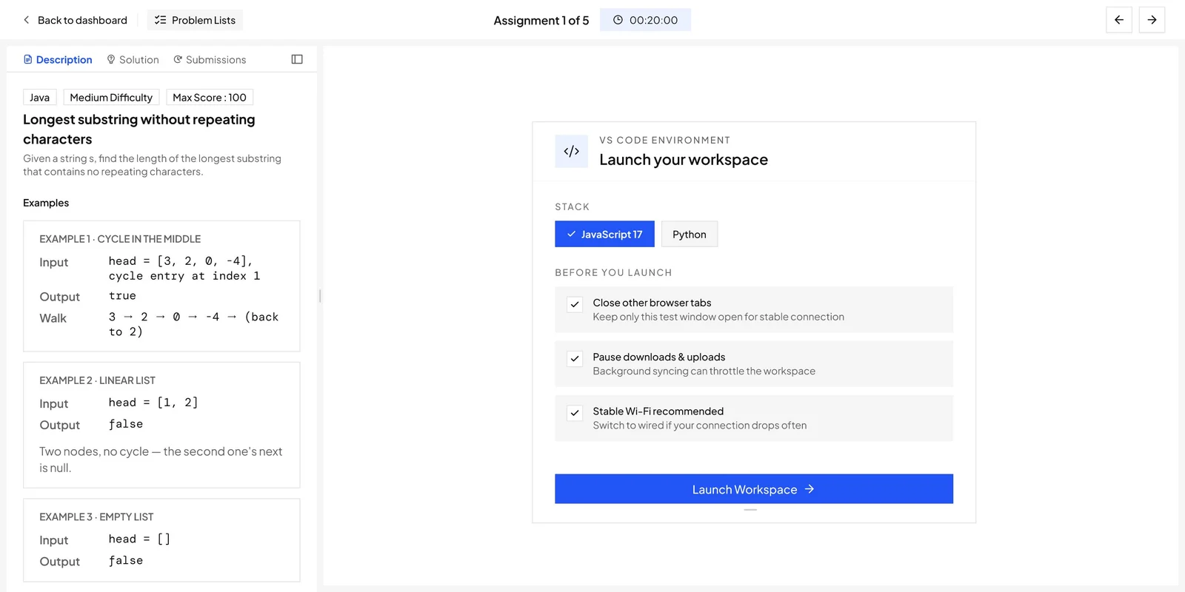Click the problem title Longest substring heading

pos(139,129)
